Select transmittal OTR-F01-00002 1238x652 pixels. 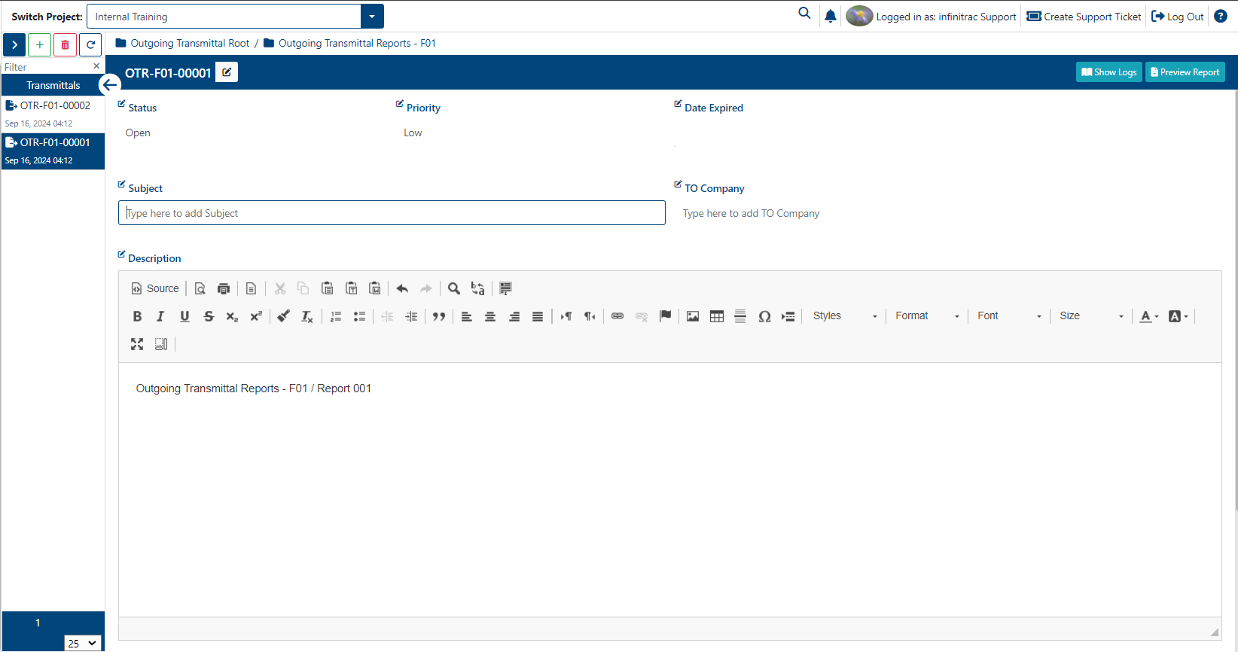(x=53, y=114)
